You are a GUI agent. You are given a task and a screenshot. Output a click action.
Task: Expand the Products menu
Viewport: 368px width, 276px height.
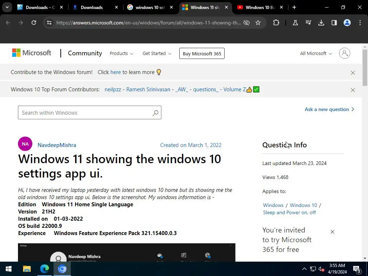[121, 54]
